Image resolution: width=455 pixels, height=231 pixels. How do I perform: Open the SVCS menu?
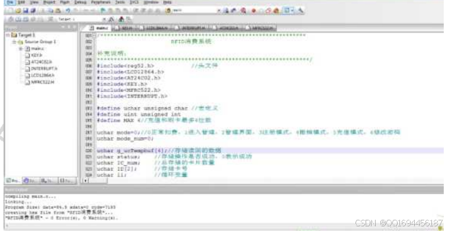(x=134, y=2)
